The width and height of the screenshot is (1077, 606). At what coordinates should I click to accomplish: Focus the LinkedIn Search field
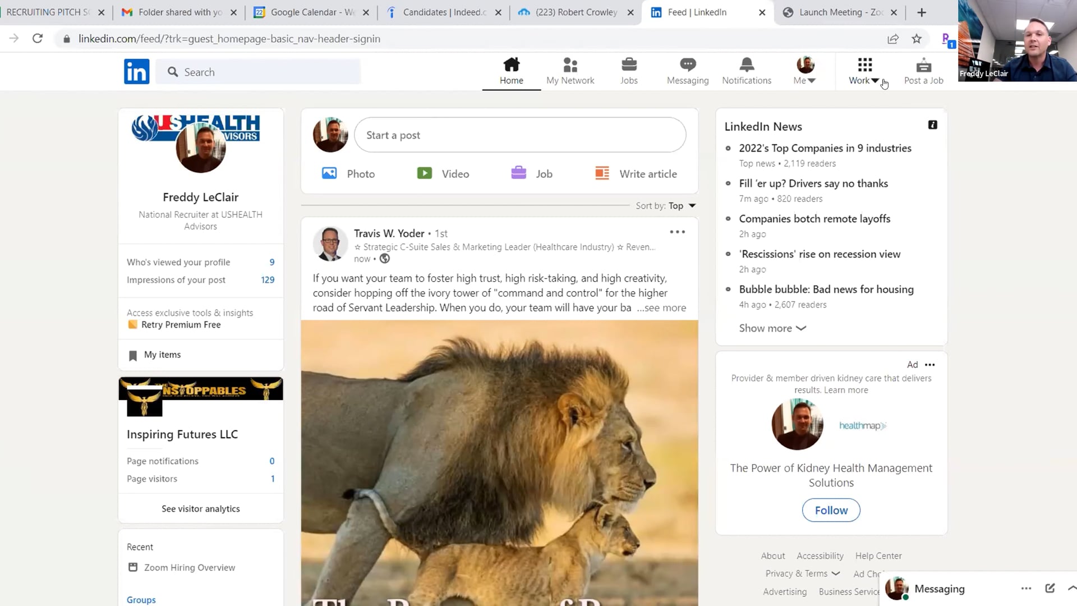tap(258, 72)
